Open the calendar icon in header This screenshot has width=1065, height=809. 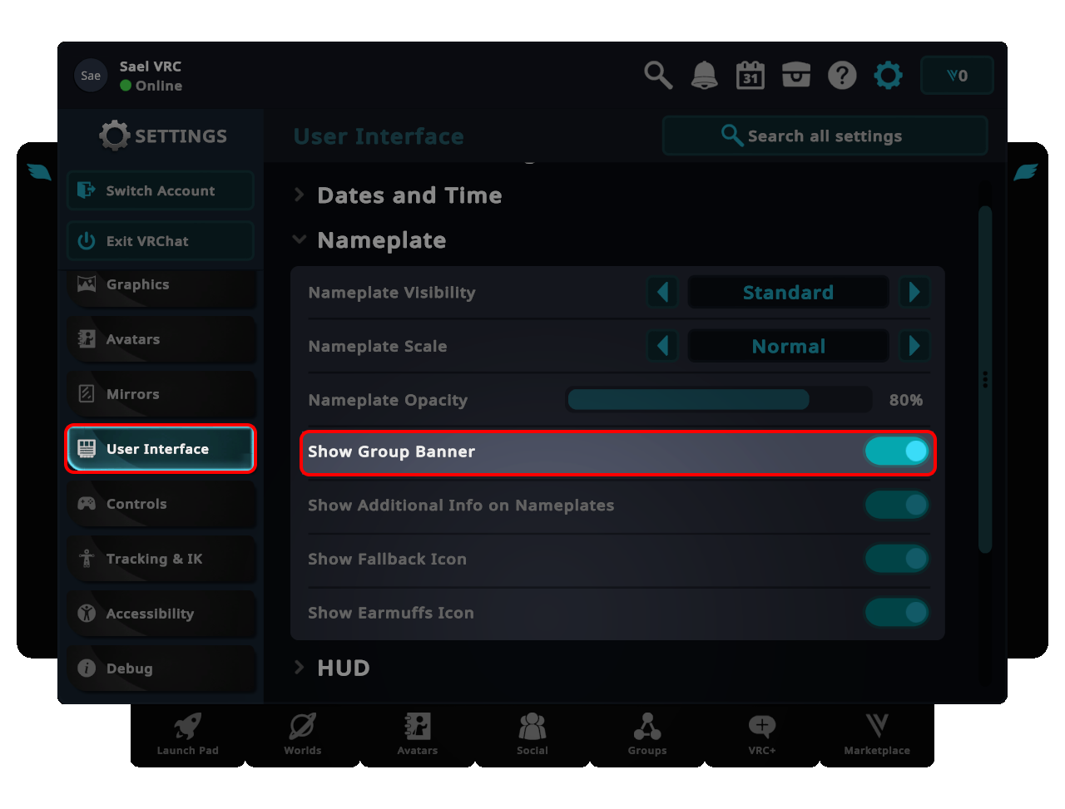coord(750,76)
